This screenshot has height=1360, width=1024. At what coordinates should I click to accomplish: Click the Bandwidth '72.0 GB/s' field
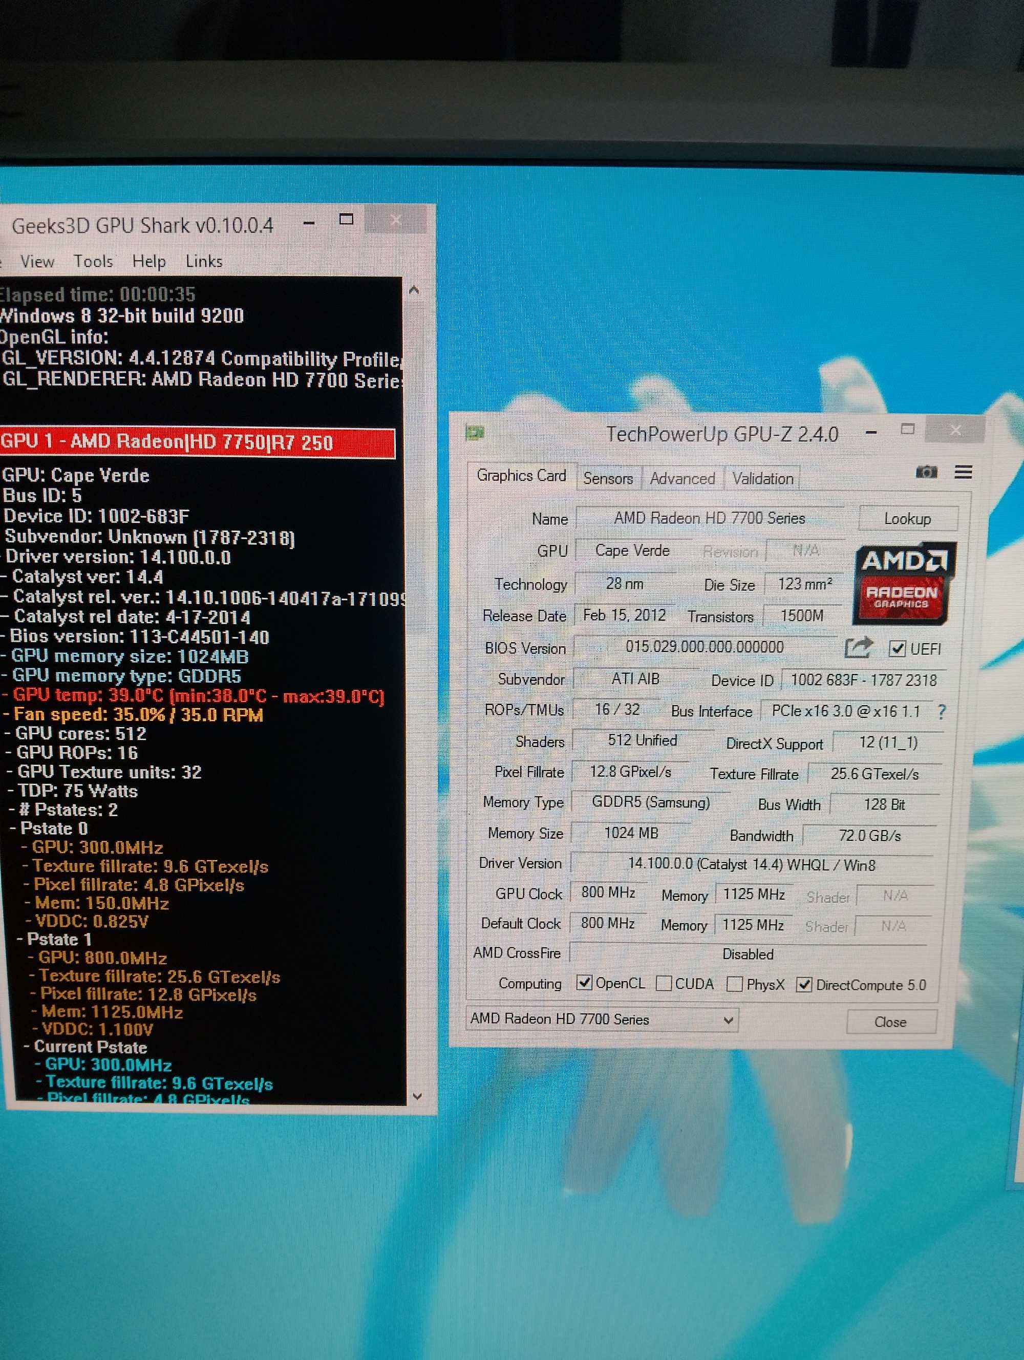tap(870, 836)
